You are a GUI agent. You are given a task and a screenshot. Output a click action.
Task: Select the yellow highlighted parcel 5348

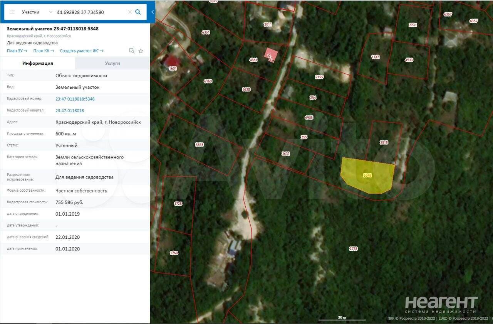click(368, 175)
